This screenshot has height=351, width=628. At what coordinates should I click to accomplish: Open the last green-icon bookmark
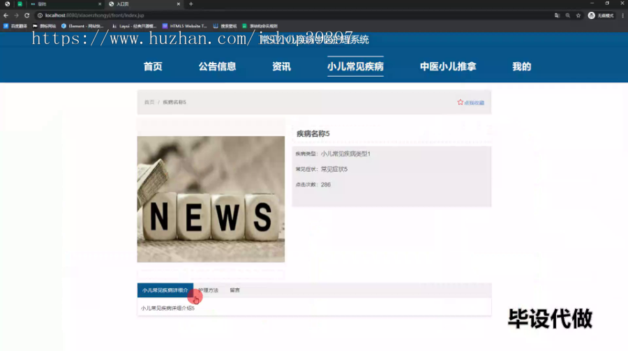pos(260,26)
